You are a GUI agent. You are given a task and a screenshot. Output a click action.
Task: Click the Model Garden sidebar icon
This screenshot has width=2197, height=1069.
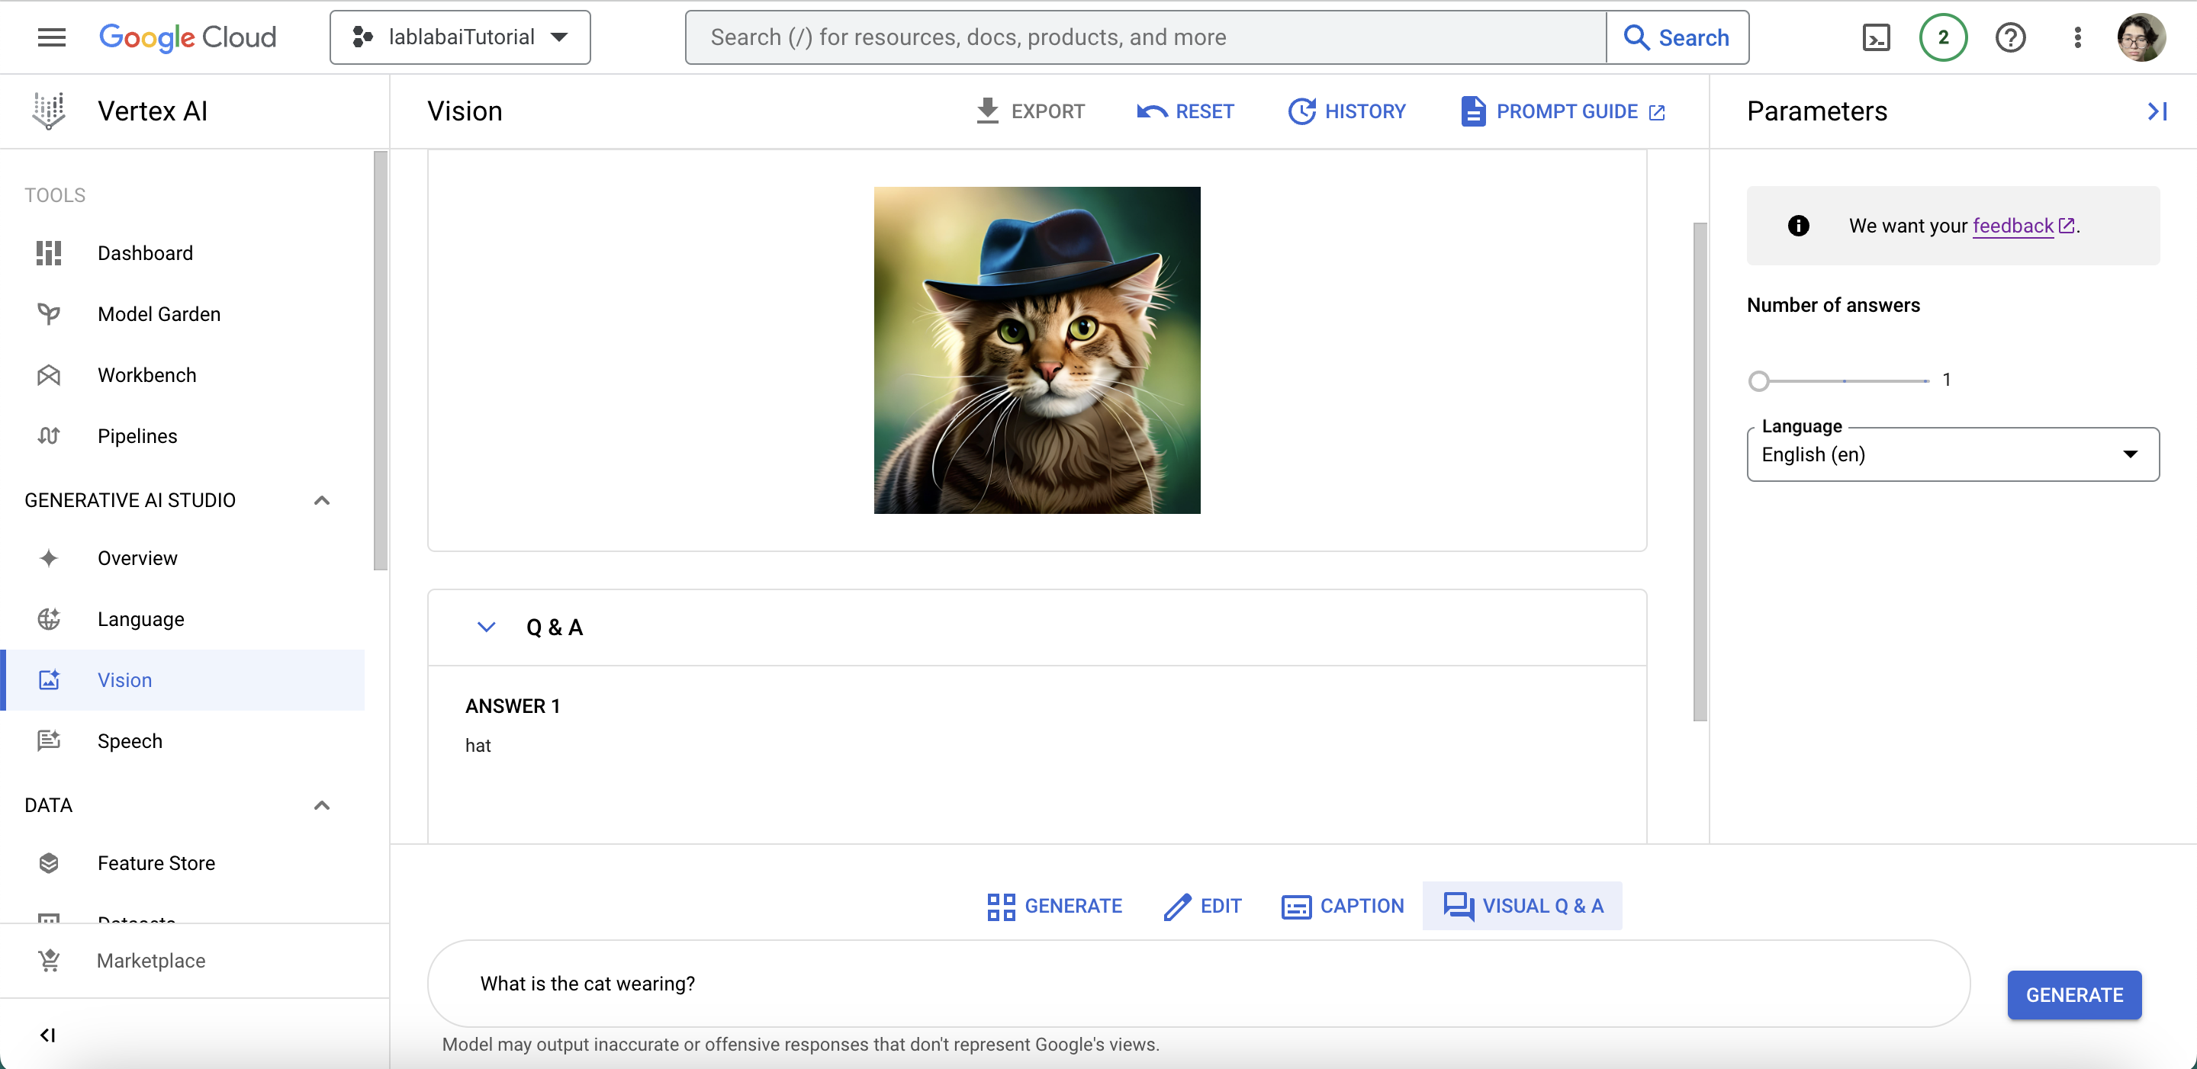pyautogui.click(x=49, y=313)
